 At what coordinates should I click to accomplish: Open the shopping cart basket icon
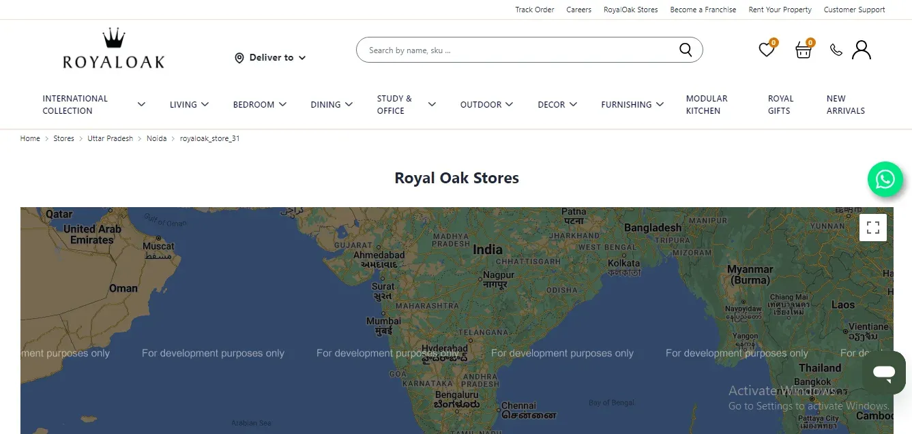(804, 50)
